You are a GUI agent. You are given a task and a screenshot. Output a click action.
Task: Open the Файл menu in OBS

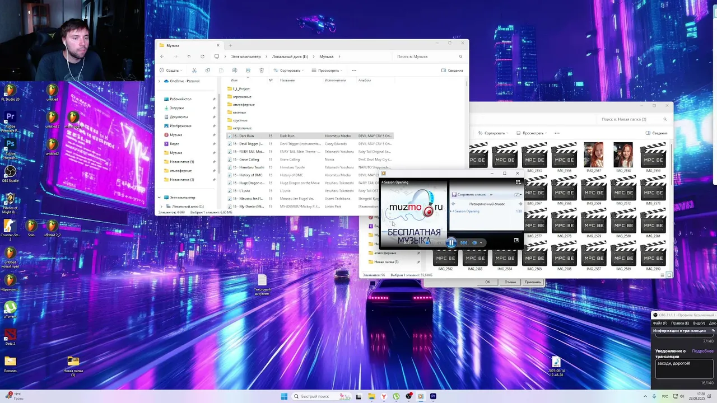[660, 323]
